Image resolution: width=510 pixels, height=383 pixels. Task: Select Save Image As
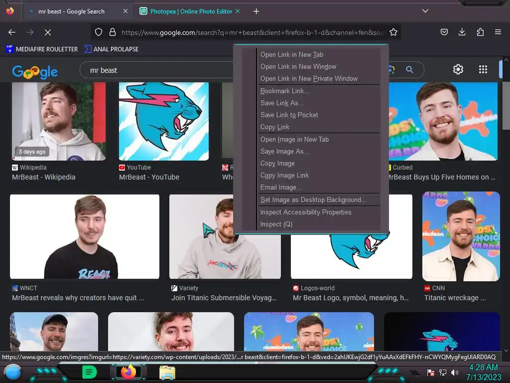click(x=285, y=152)
